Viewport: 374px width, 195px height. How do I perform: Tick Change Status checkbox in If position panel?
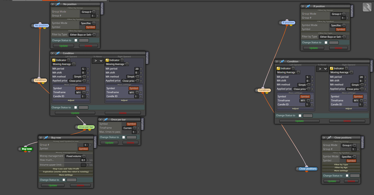tap(326, 42)
